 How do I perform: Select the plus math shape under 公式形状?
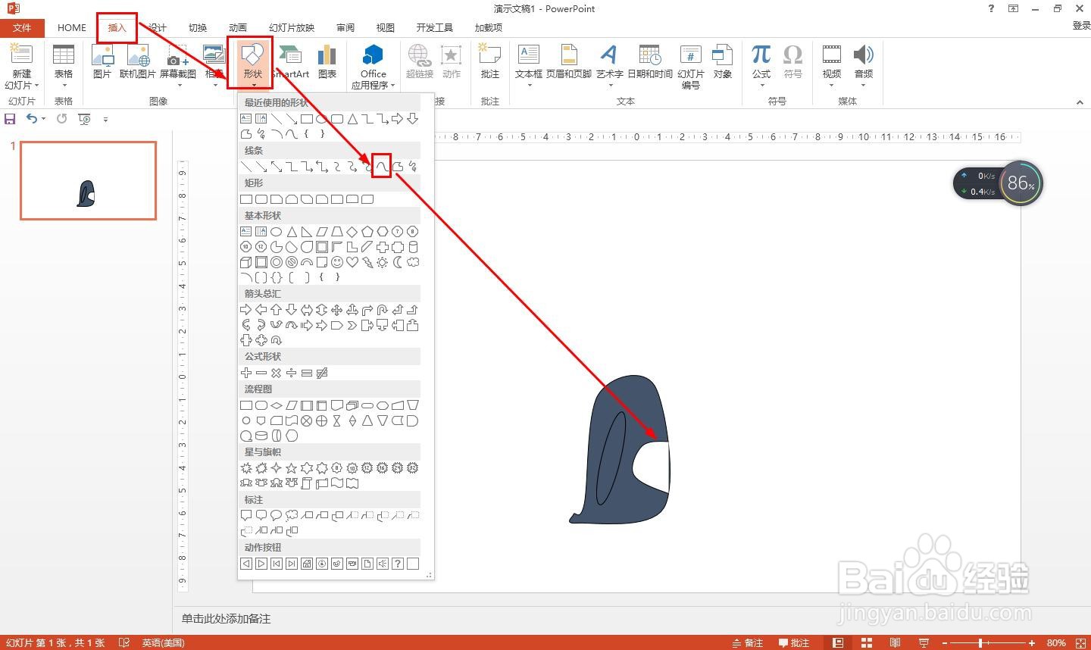(246, 373)
